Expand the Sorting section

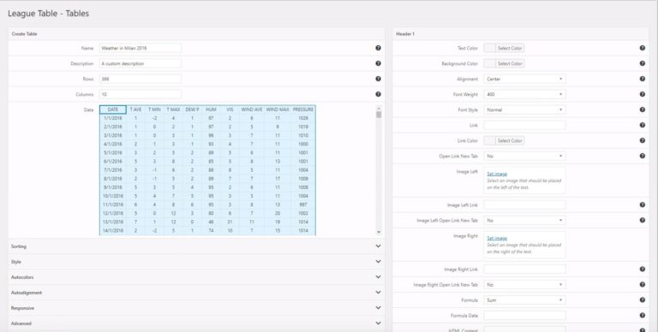(196, 246)
